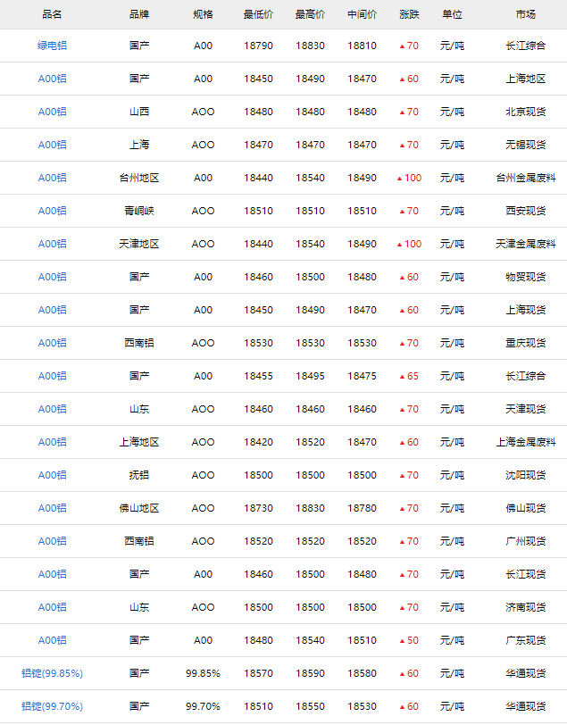This screenshot has width=567, height=725.
Task: Click the red rise arrow in 广东现货 row
Action: point(402,640)
